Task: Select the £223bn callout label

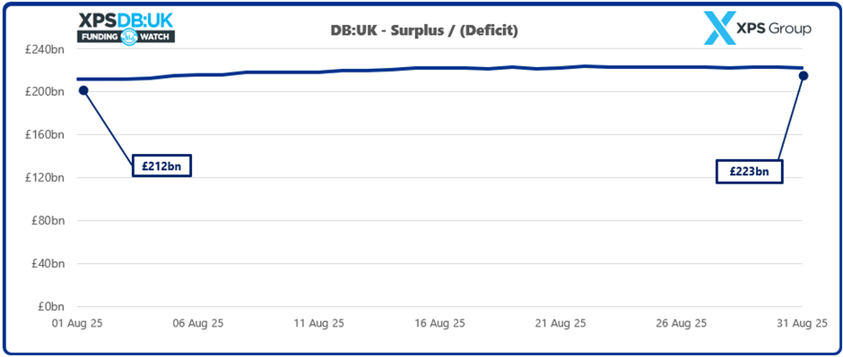Action: pos(749,172)
